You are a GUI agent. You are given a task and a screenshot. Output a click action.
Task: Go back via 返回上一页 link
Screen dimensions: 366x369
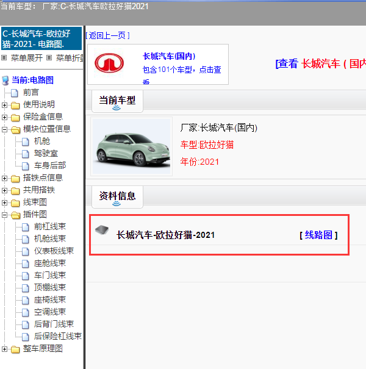[107, 35]
